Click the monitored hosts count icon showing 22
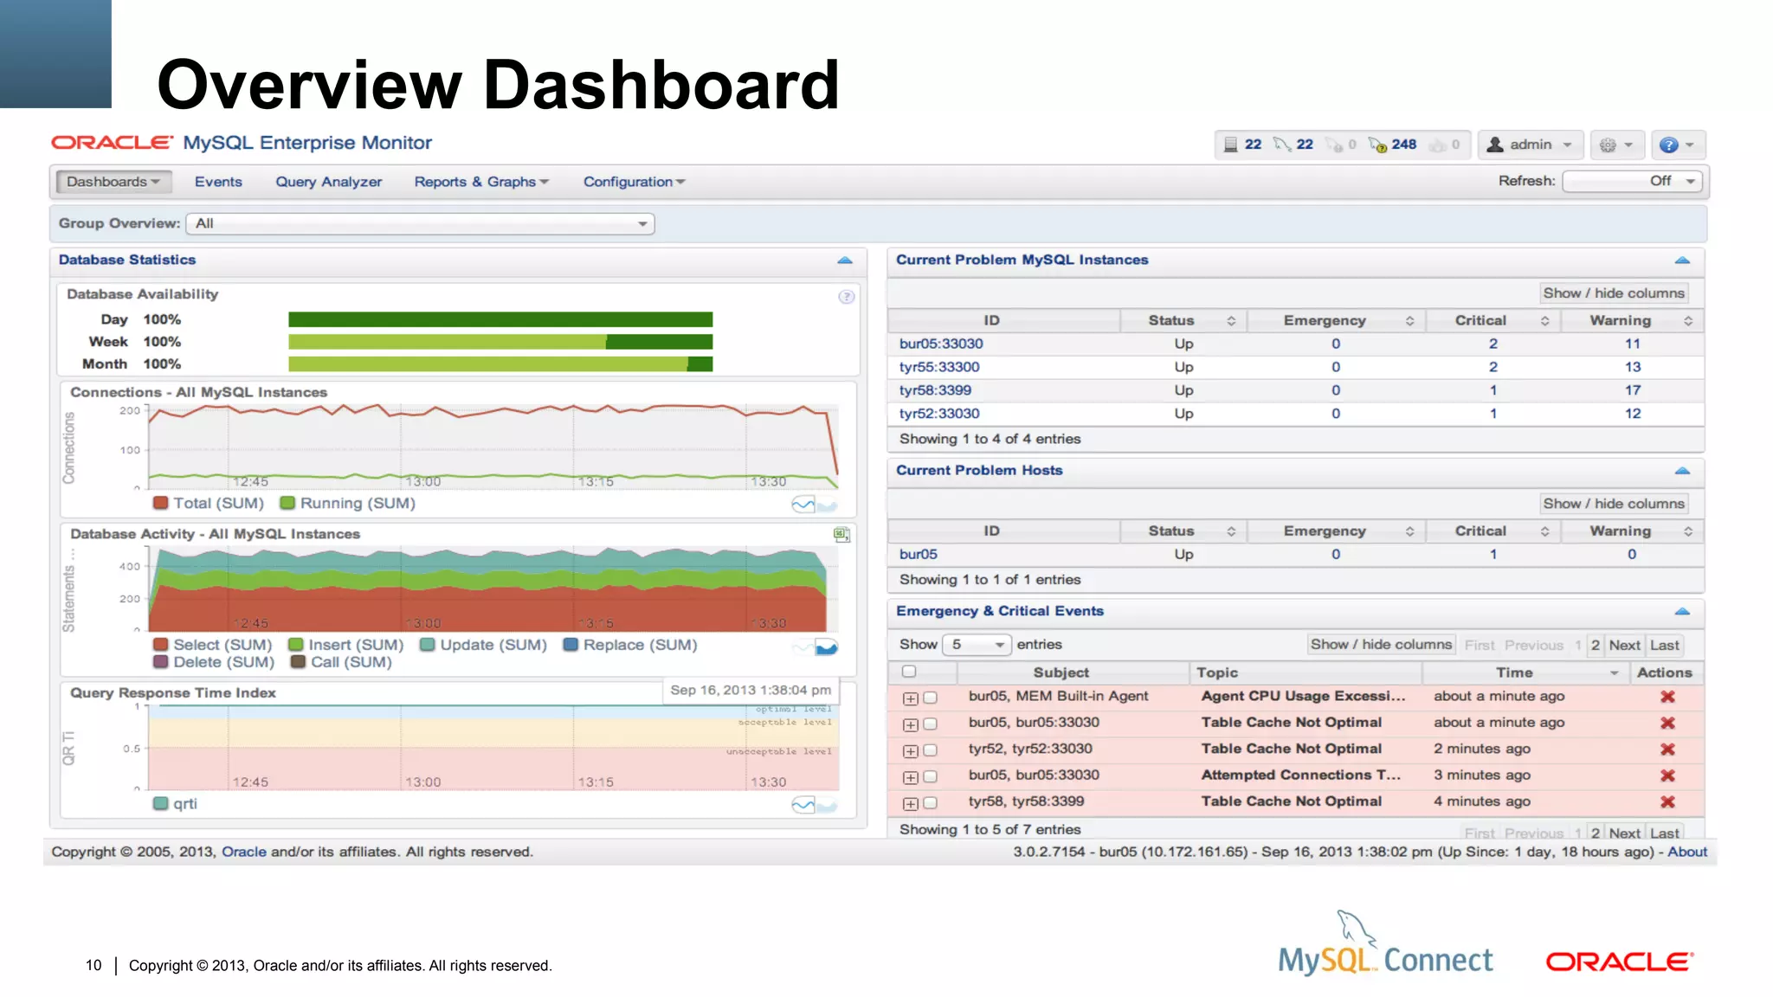Viewport: 1773px width, 997px height. [1230, 145]
